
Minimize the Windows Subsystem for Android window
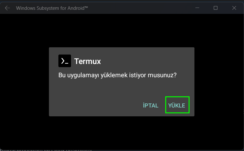click(x=197, y=8)
